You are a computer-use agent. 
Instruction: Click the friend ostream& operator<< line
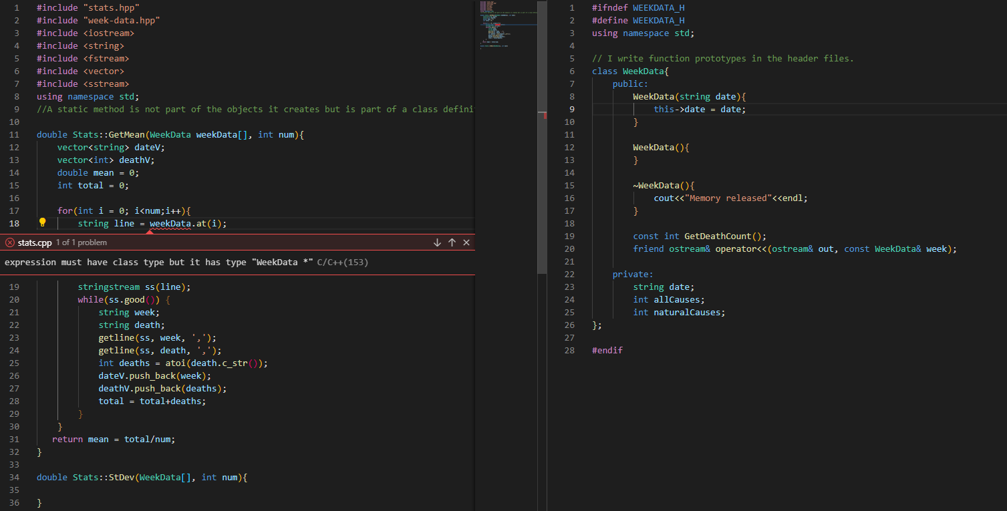point(795,249)
